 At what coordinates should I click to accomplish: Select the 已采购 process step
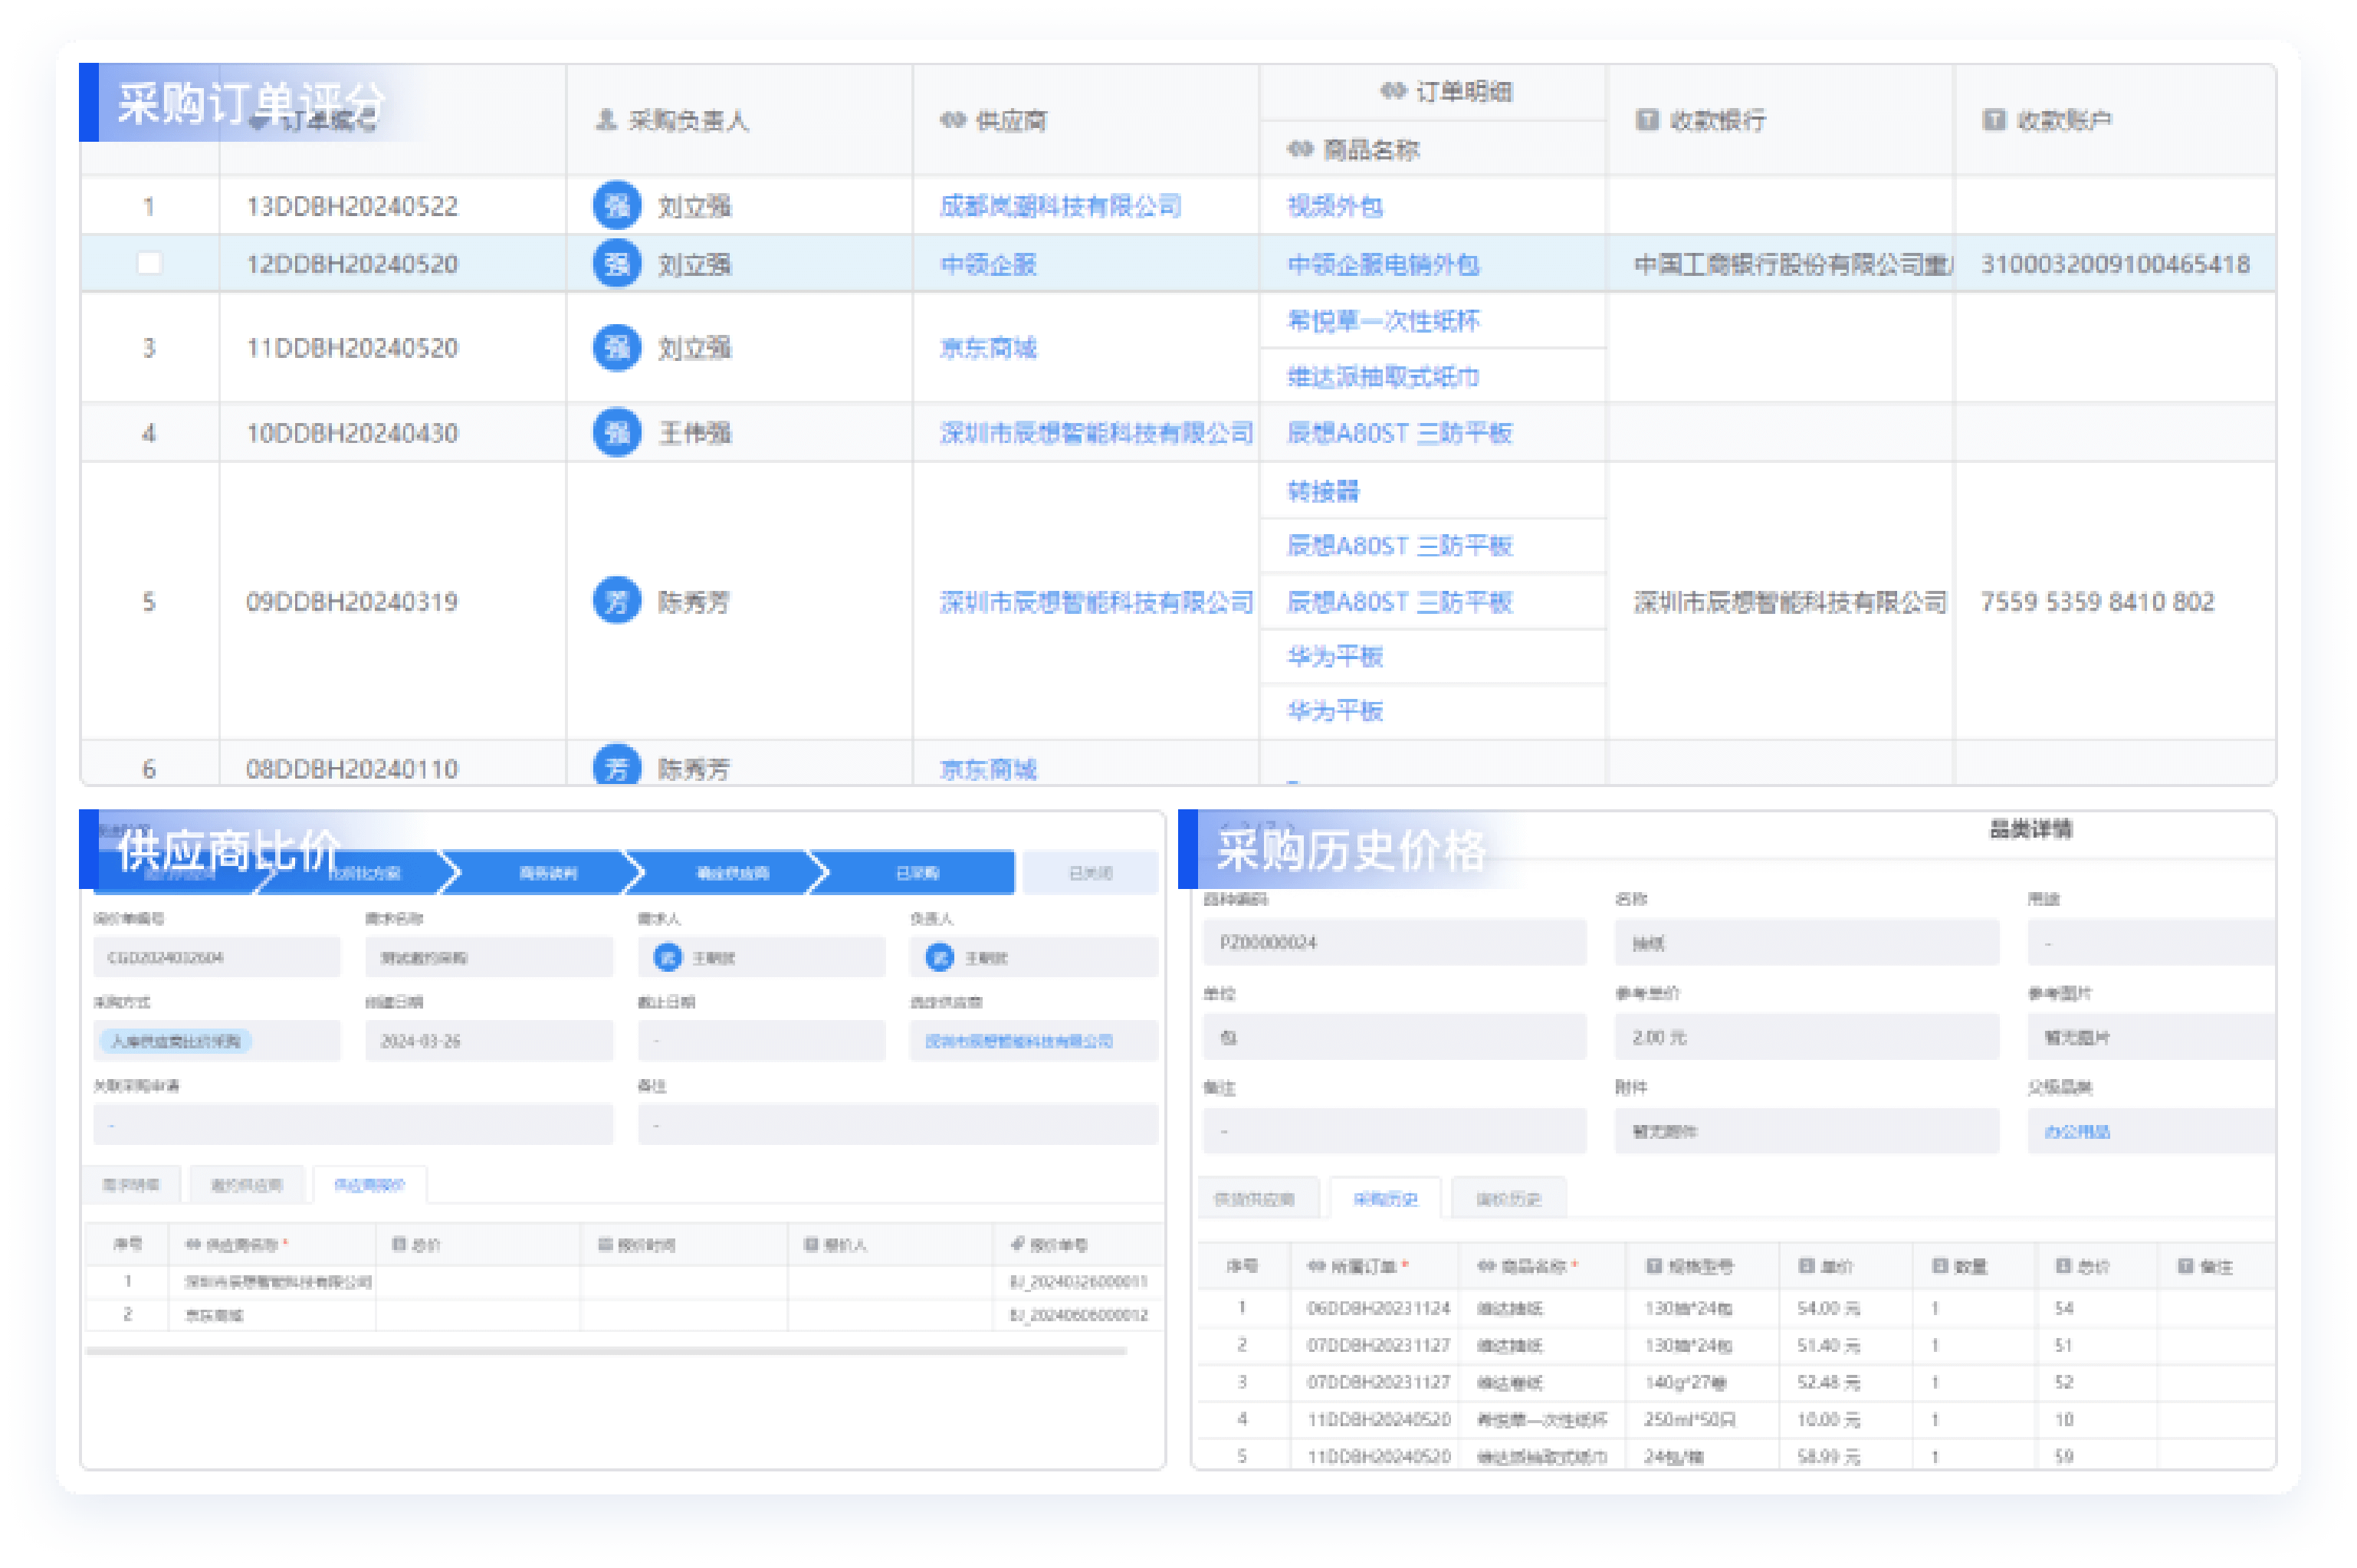click(x=917, y=873)
